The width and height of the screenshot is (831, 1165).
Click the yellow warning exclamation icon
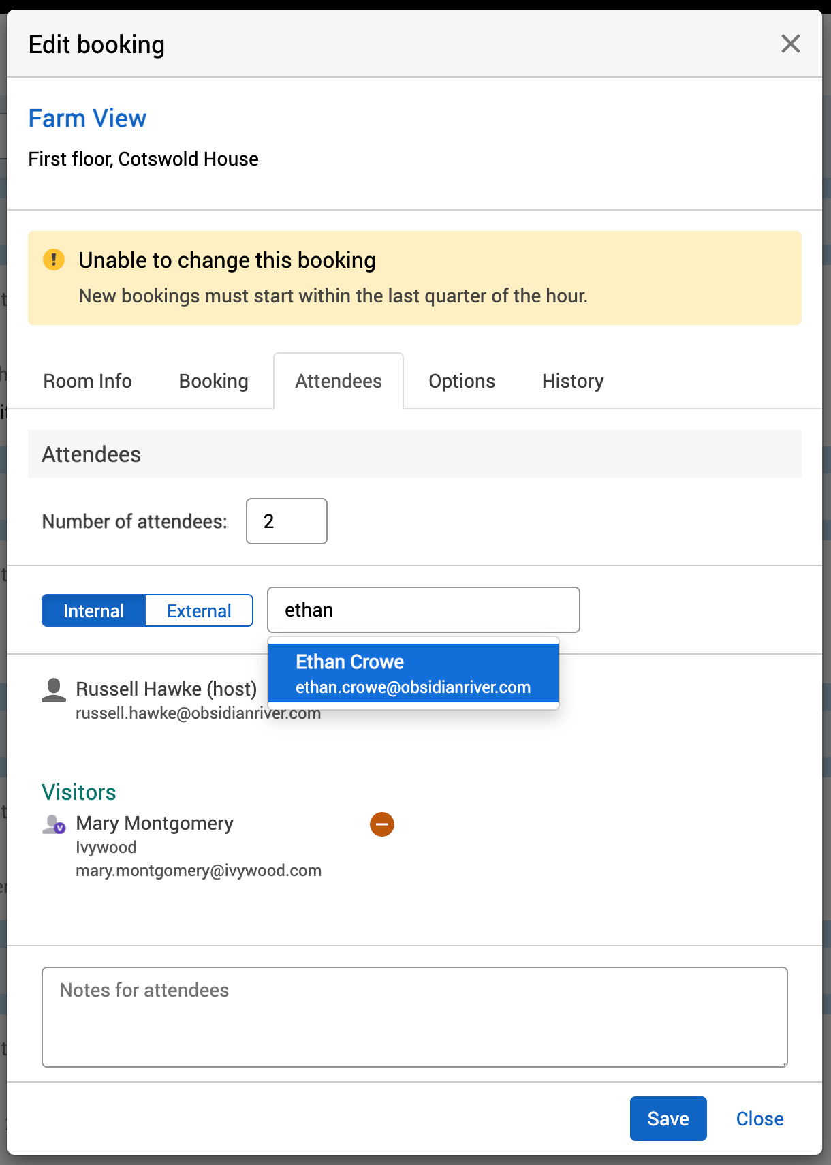[54, 260]
